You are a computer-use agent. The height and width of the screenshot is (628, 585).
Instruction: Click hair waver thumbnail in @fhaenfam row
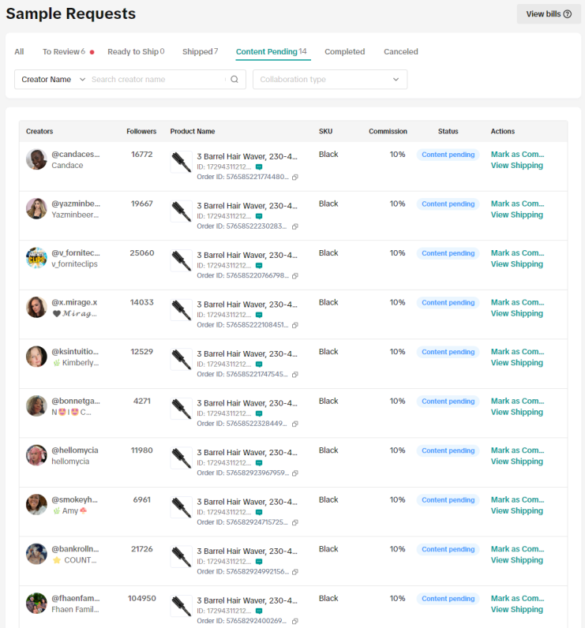pyautogui.click(x=182, y=606)
